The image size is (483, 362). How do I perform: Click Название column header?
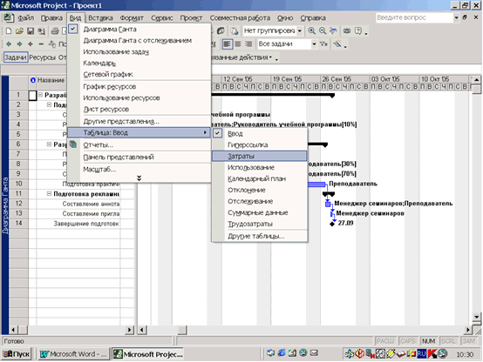coord(51,80)
